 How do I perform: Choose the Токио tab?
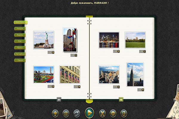click(x=20, y=60)
